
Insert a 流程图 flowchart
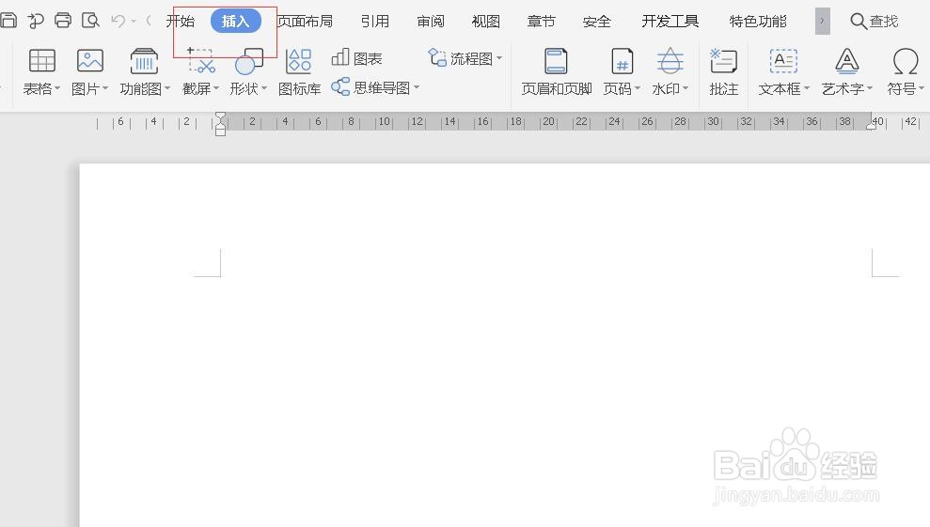461,58
